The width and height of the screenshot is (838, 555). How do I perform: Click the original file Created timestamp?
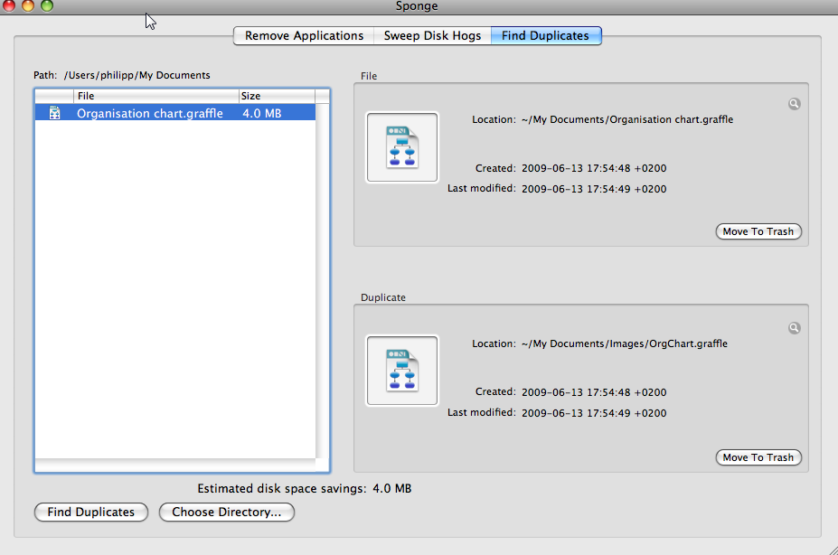click(594, 168)
